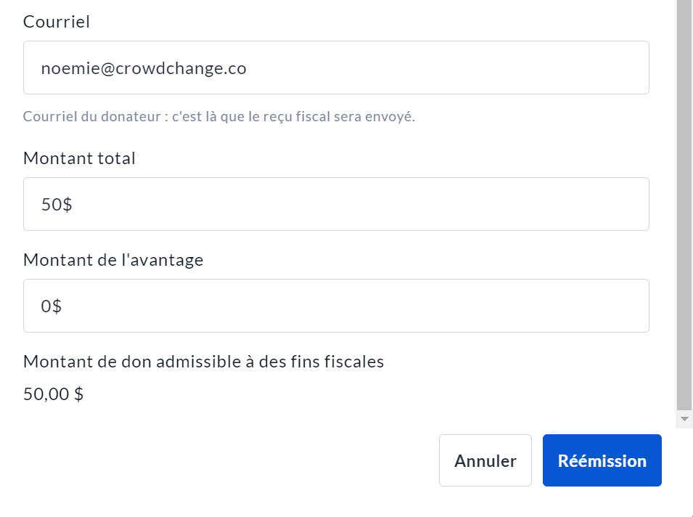Focus the Montant total field
693x517 pixels.
tap(336, 204)
